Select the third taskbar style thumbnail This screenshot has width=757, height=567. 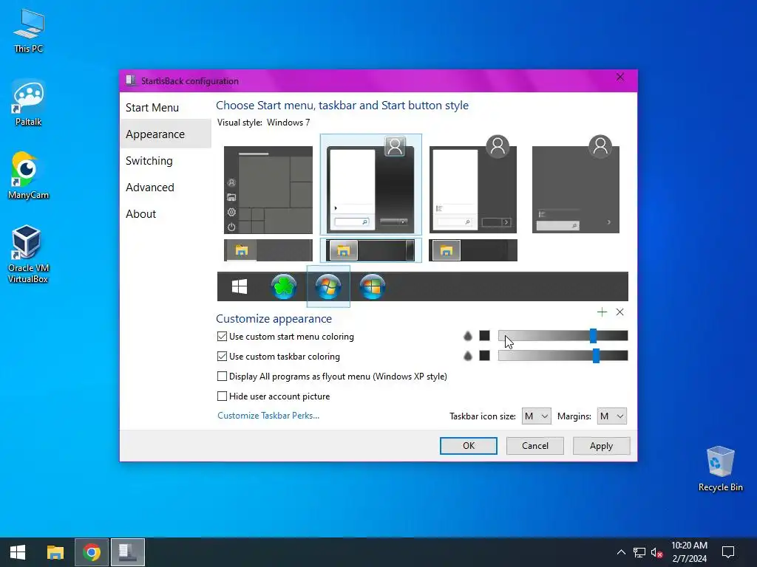tap(473, 250)
